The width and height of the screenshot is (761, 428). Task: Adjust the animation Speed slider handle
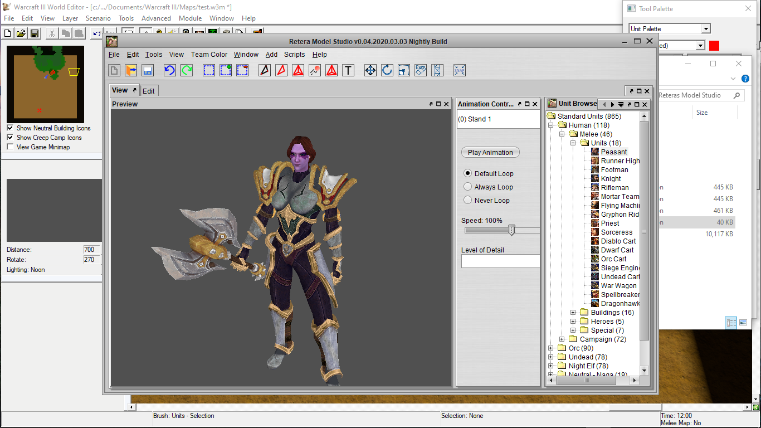(511, 230)
